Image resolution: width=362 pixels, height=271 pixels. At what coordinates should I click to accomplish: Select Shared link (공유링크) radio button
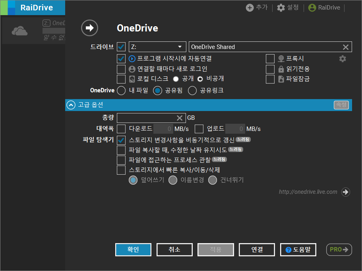pyautogui.click(x=192, y=91)
